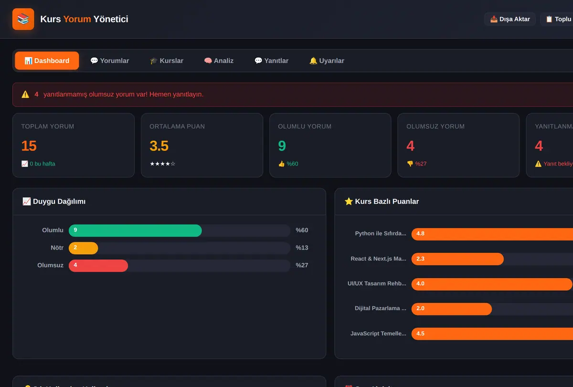This screenshot has height=387, width=573.
Task: Open the Ortalama Puan stat card
Action: click(x=202, y=145)
